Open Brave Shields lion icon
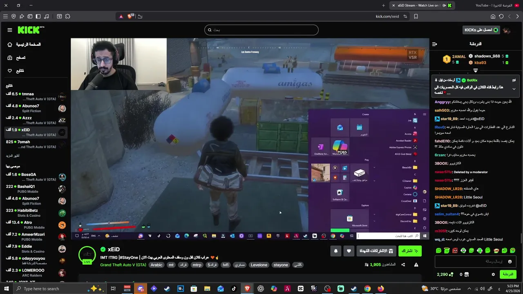This screenshot has height=294, width=523. click(130, 16)
